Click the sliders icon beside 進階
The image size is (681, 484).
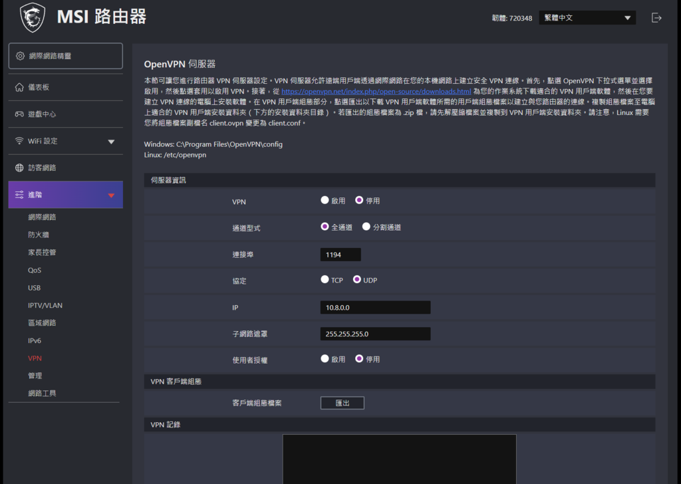[x=19, y=195]
